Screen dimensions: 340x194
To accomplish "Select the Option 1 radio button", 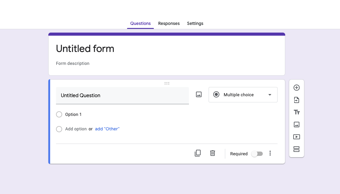I will 59,114.
